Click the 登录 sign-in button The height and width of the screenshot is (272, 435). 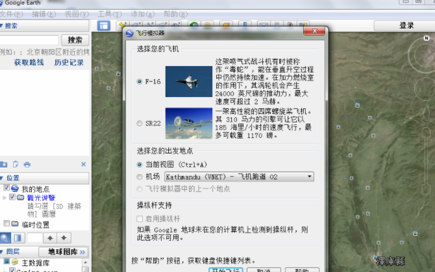(x=406, y=25)
